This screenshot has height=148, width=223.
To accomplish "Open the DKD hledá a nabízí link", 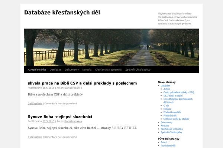I will (x=173, y=95).
